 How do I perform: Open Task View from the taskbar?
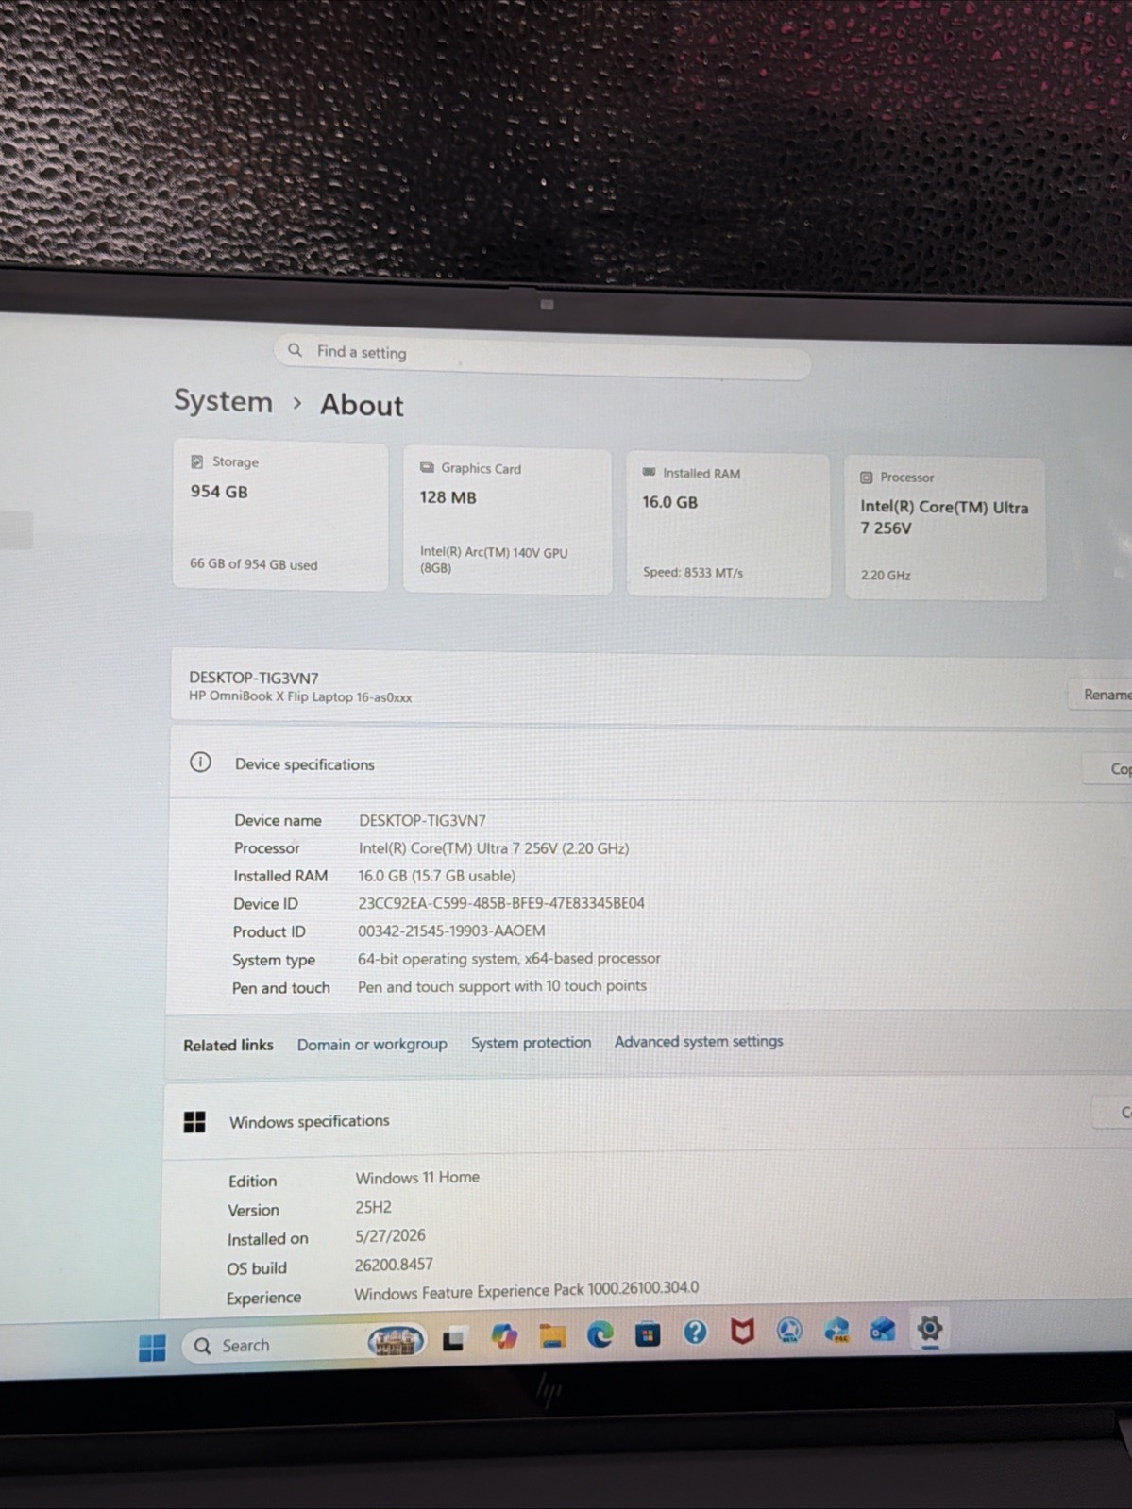pos(453,1338)
